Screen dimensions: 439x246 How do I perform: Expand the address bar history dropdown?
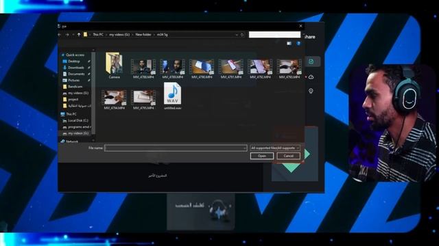(237, 35)
